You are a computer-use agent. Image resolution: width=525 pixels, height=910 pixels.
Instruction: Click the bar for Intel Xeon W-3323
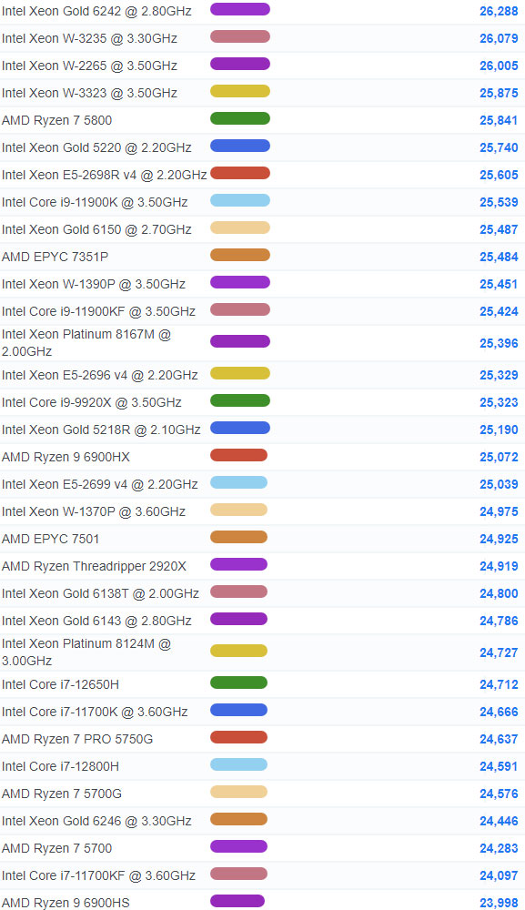[239, 91]
